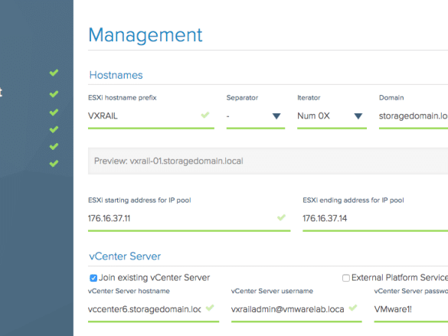Click the vCenter Server username label
The height and width of the screenshot is (336, 448).
pos(272,291)
